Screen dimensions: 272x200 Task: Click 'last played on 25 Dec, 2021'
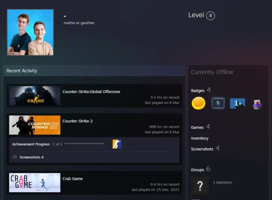[155, 190]
